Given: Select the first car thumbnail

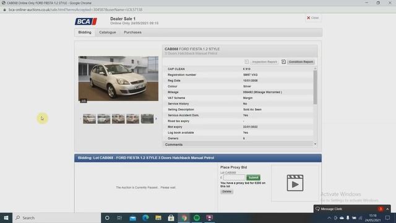Looking at the screenshot, I should (89, 118).
